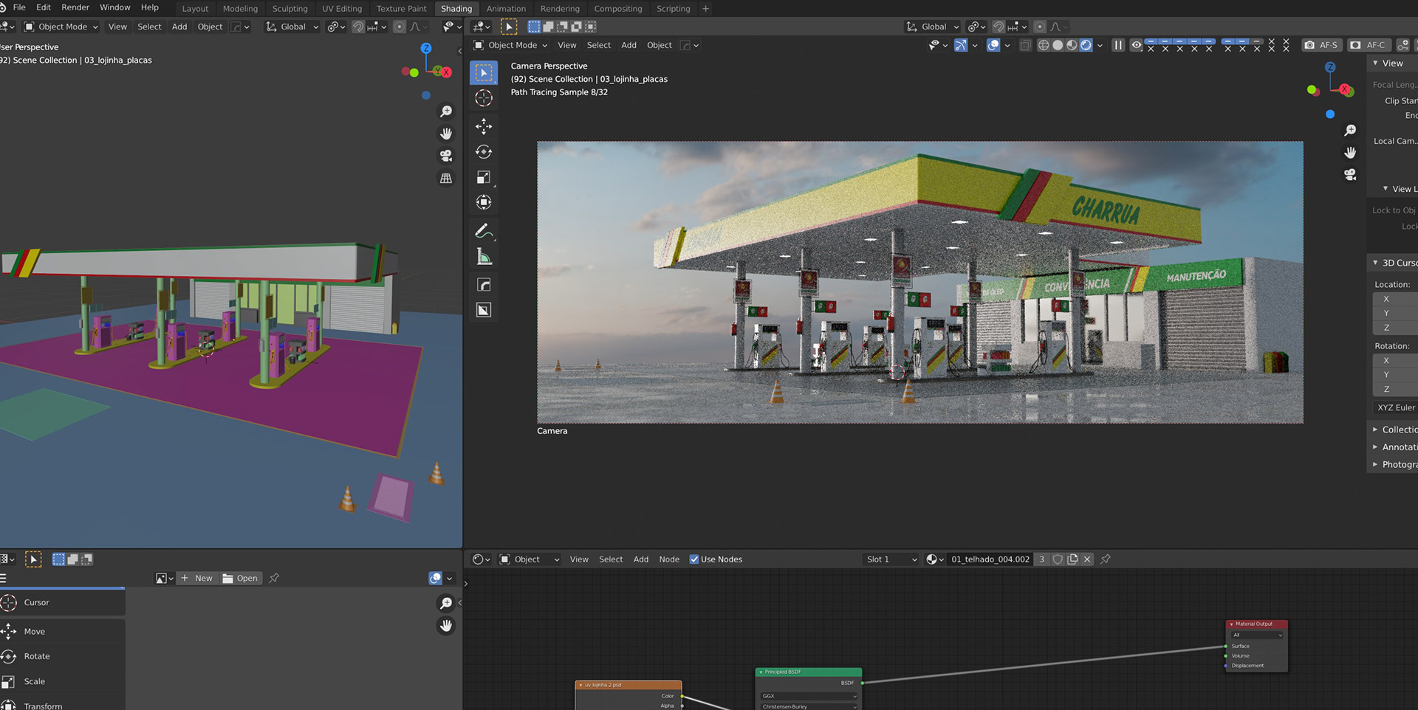Activate the Annotate pencil tool
The height and width of the screenshot is (710, 1418).
pyautogui.click(x=484, y=232)
